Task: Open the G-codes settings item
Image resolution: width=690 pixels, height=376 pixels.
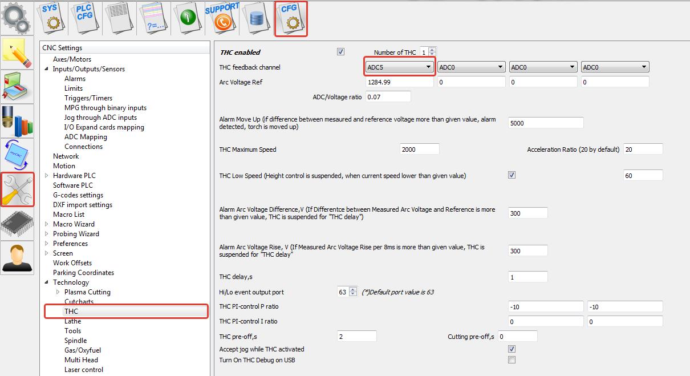Action: pyautogui.click(x=78, y=195)
